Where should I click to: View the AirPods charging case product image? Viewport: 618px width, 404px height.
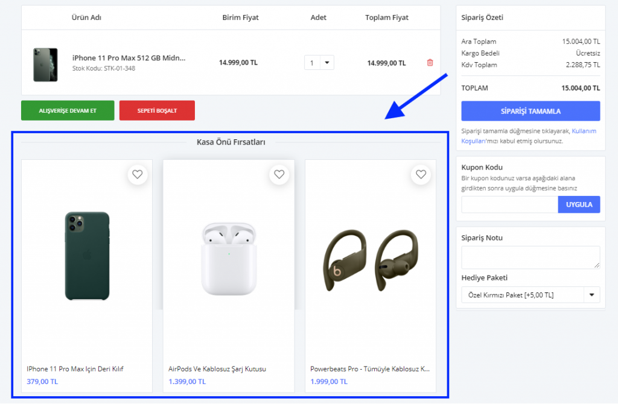229,259
